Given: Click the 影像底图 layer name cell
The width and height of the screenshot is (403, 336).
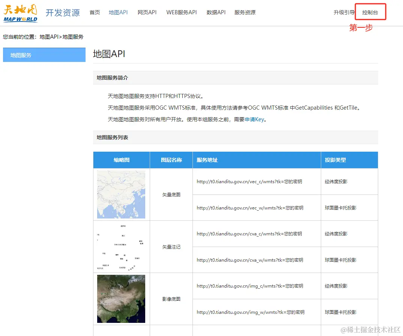Looking at the screenshot, I should click(x=171, y=299).
